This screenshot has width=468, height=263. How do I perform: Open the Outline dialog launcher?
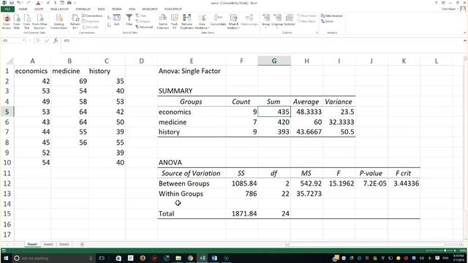point(317,33)
